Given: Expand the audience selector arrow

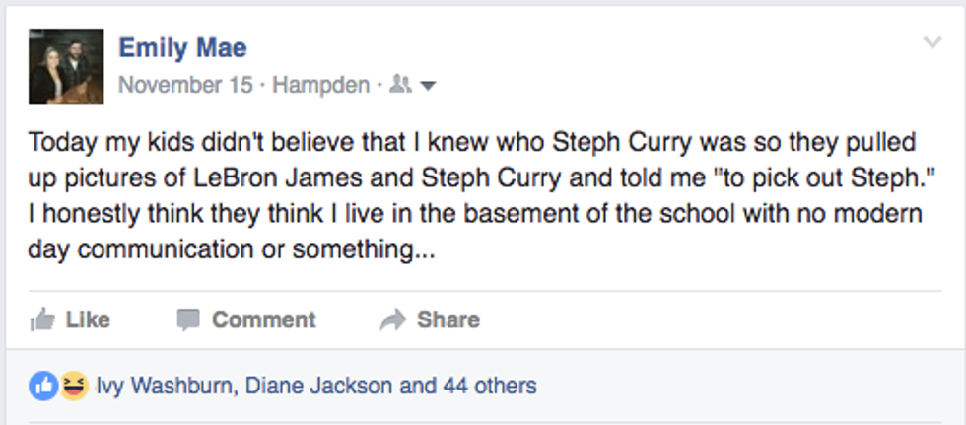Looking at the screenshot, I should 428,87.
